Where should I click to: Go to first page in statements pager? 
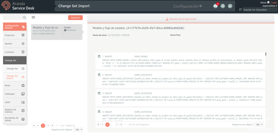(x=98, y=124)
